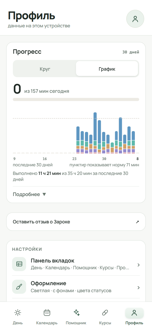152x330 pixels.
Task: Open Оставить отзыв о Зароке
Action: tap(76, 222)
